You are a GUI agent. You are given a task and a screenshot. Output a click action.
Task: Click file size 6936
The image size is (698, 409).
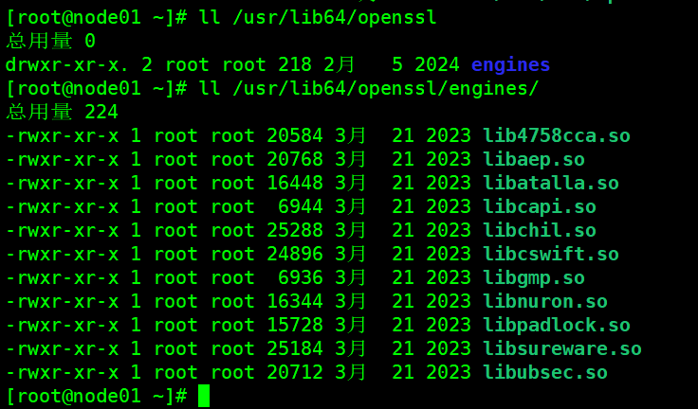pos(301,277)
